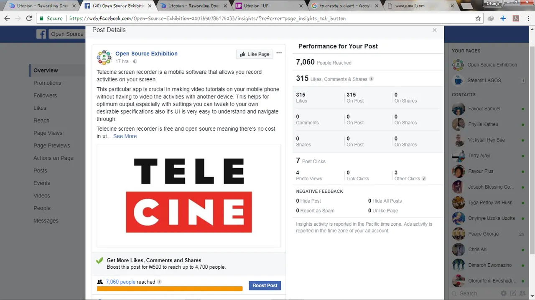Click the new message compose icon

tap(513, 293)
